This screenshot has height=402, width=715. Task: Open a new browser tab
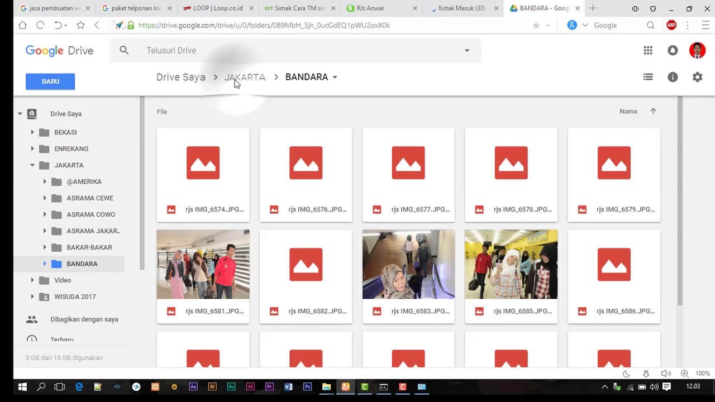pyautogui.click(x=593, y=8)
